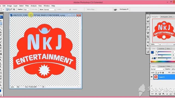175x98 pixels.
Task: Click the G green color slider
Action: tap(164, 55)
